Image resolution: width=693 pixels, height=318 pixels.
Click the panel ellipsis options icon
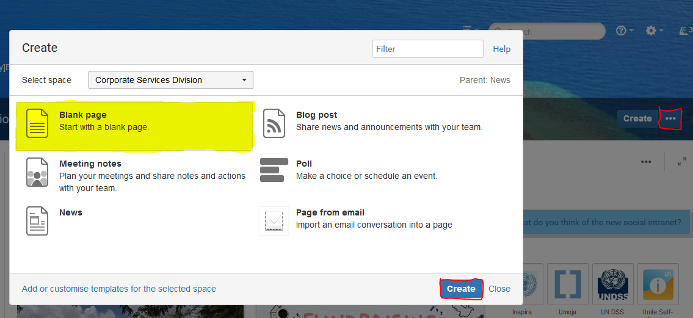[646, 162]
